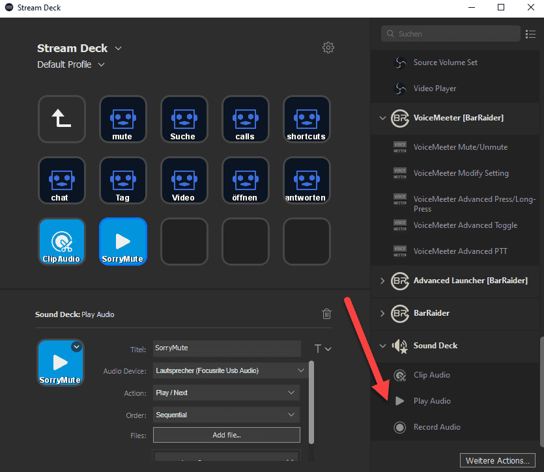Select the empty key under öffnen
This screenshot has height=472, width=544.
245,242
